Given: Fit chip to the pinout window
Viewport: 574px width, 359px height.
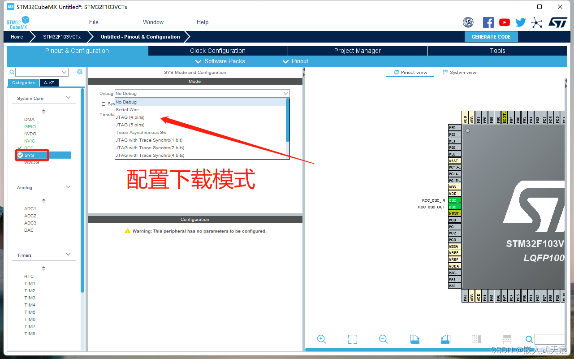Looking at the screenshot, I should 353,339.
